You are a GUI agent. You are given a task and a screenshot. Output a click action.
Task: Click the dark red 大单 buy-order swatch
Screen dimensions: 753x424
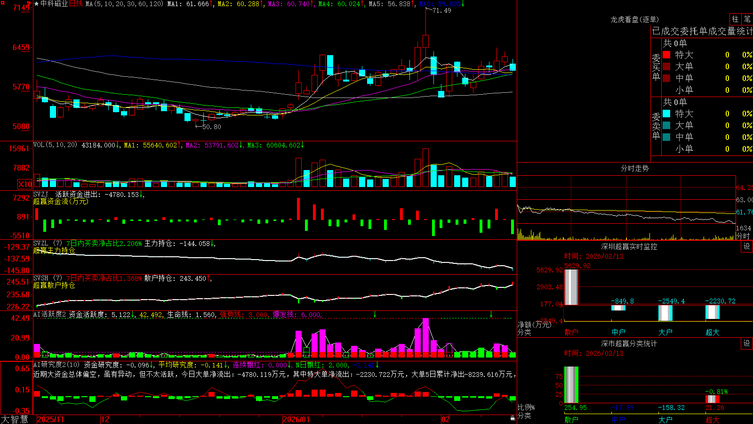click(666, 66)
